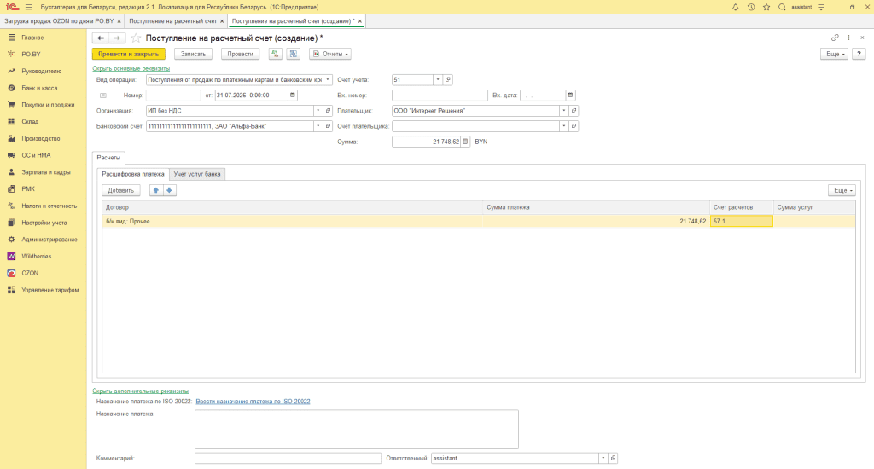874x469 pixels.
Task: Expand Плательщик dropdown
Action: pyautogui.click(x=563, y=111)
